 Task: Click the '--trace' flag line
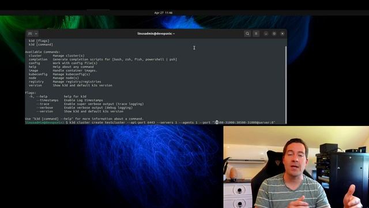click(x=90, y=104)
